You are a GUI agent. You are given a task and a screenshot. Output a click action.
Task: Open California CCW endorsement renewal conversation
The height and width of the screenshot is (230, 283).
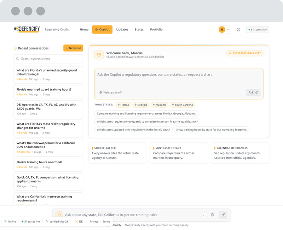(x=48, y=147)
